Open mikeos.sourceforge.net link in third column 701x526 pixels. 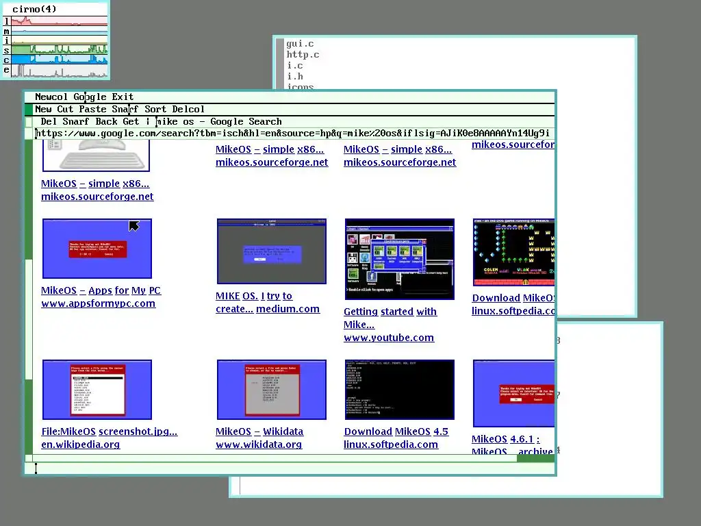pyautogui.click(x=400, y=162)
